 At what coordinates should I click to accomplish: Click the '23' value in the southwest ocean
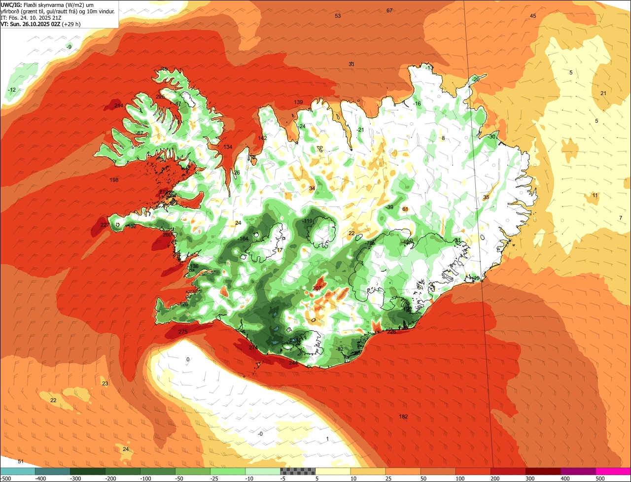105,383
